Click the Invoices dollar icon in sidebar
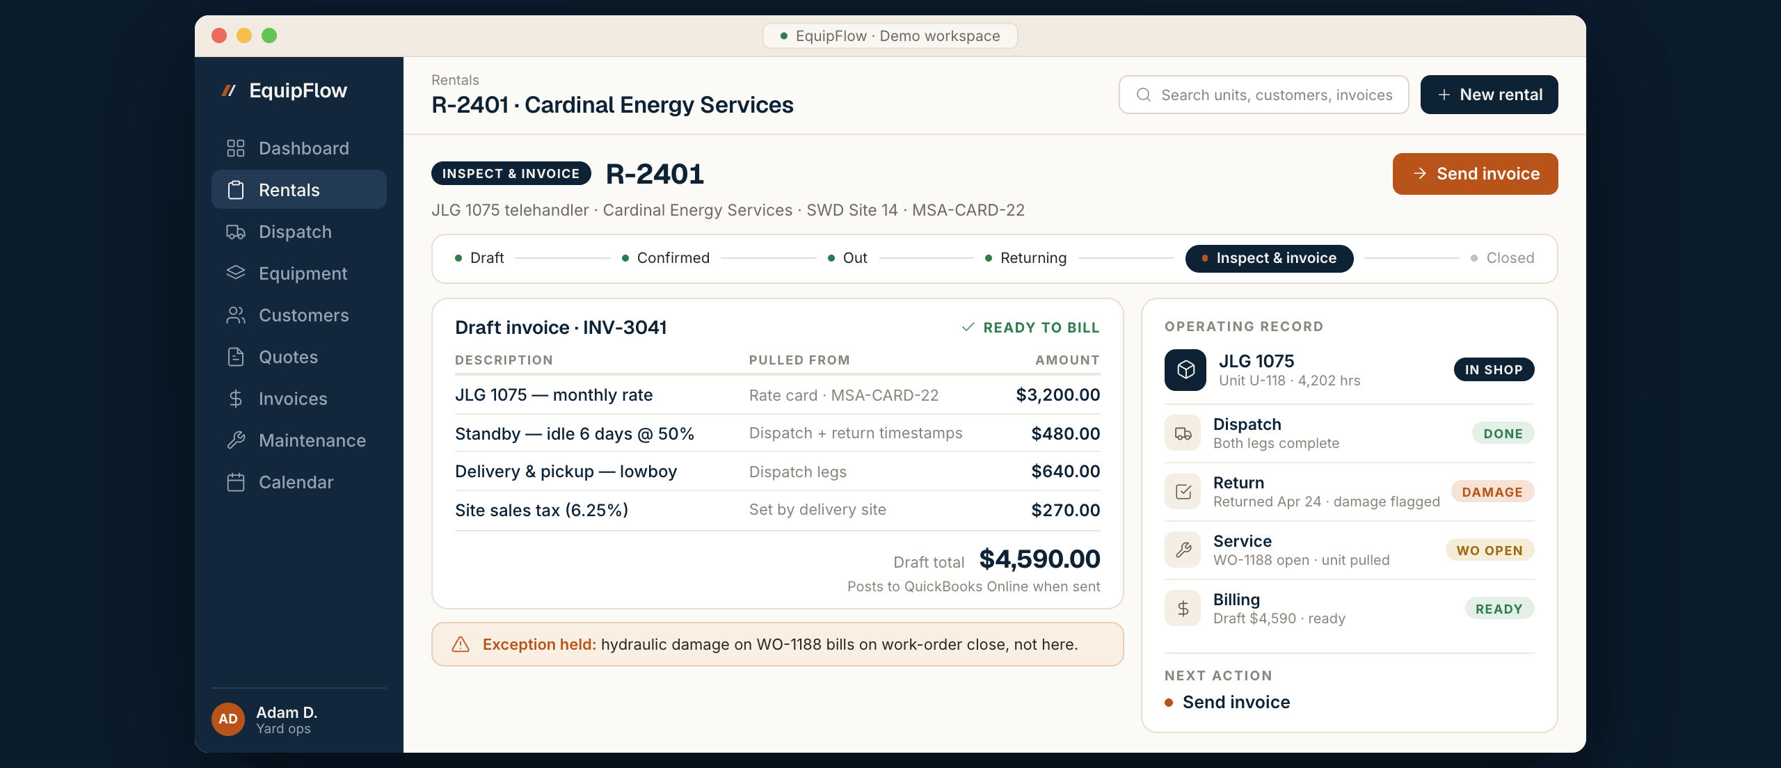This screenshot has width=1781, height=768. (236, 399)
